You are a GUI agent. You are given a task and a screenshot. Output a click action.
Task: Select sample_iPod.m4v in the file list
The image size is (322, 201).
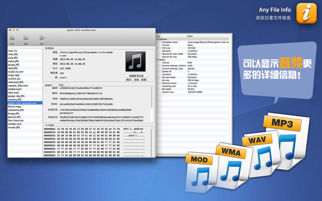coord(25,86)
